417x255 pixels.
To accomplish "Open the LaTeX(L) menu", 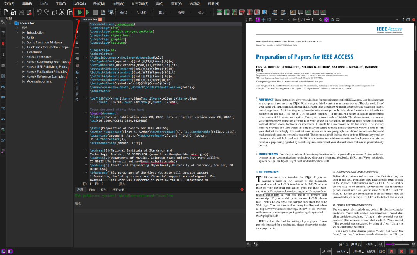I will [x=80, y=4].
